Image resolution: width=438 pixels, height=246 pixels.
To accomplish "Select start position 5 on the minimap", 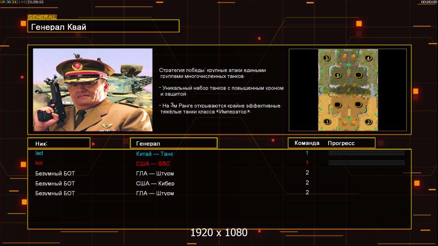I will [338, 75].
